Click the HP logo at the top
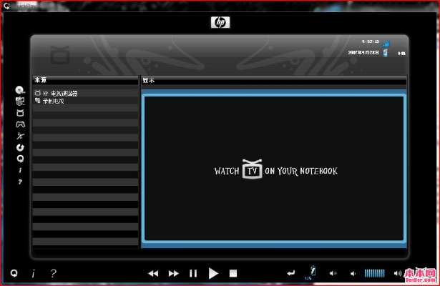This screenshot has width=440, height=286. coord(220,22)
